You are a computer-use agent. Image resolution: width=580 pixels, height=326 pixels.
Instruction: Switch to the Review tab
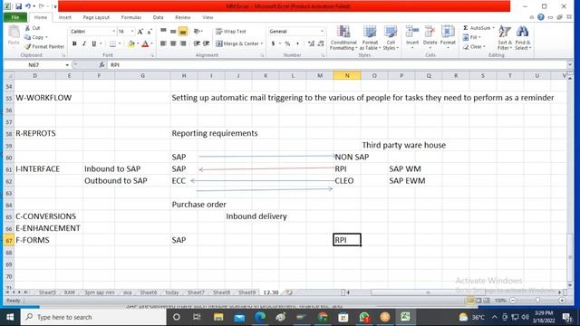click(183, 17)
